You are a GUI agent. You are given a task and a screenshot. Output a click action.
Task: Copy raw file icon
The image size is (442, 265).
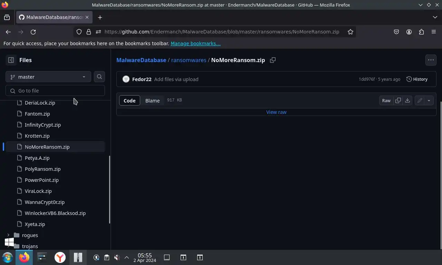(x=398, y=100)
